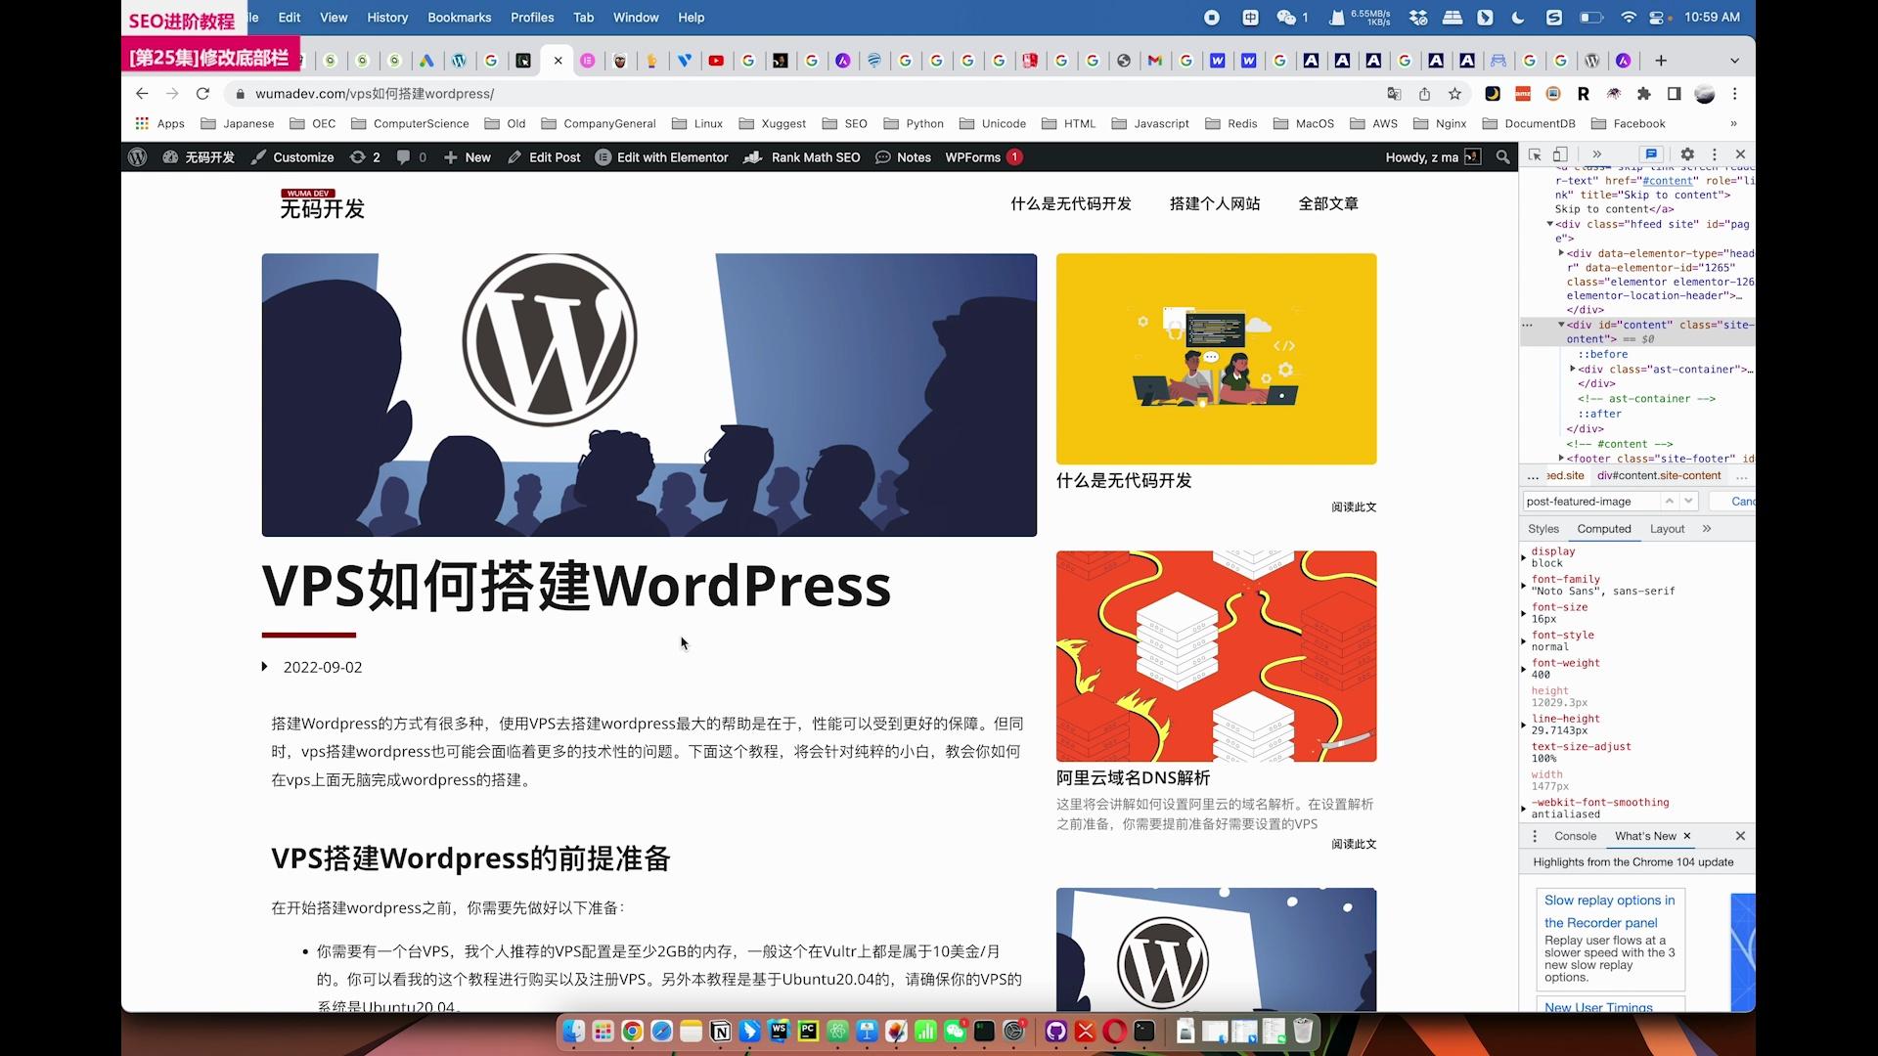Click Edit with Elementor in admin bar

[662, 156]
